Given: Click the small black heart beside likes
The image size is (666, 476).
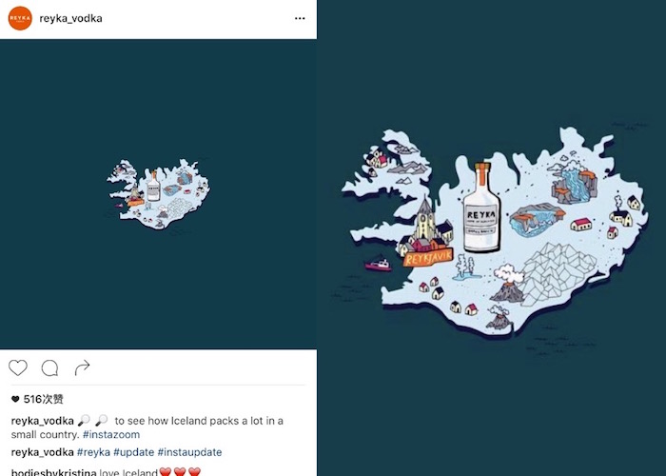Looking at the screenshot, I should point(15,399).
